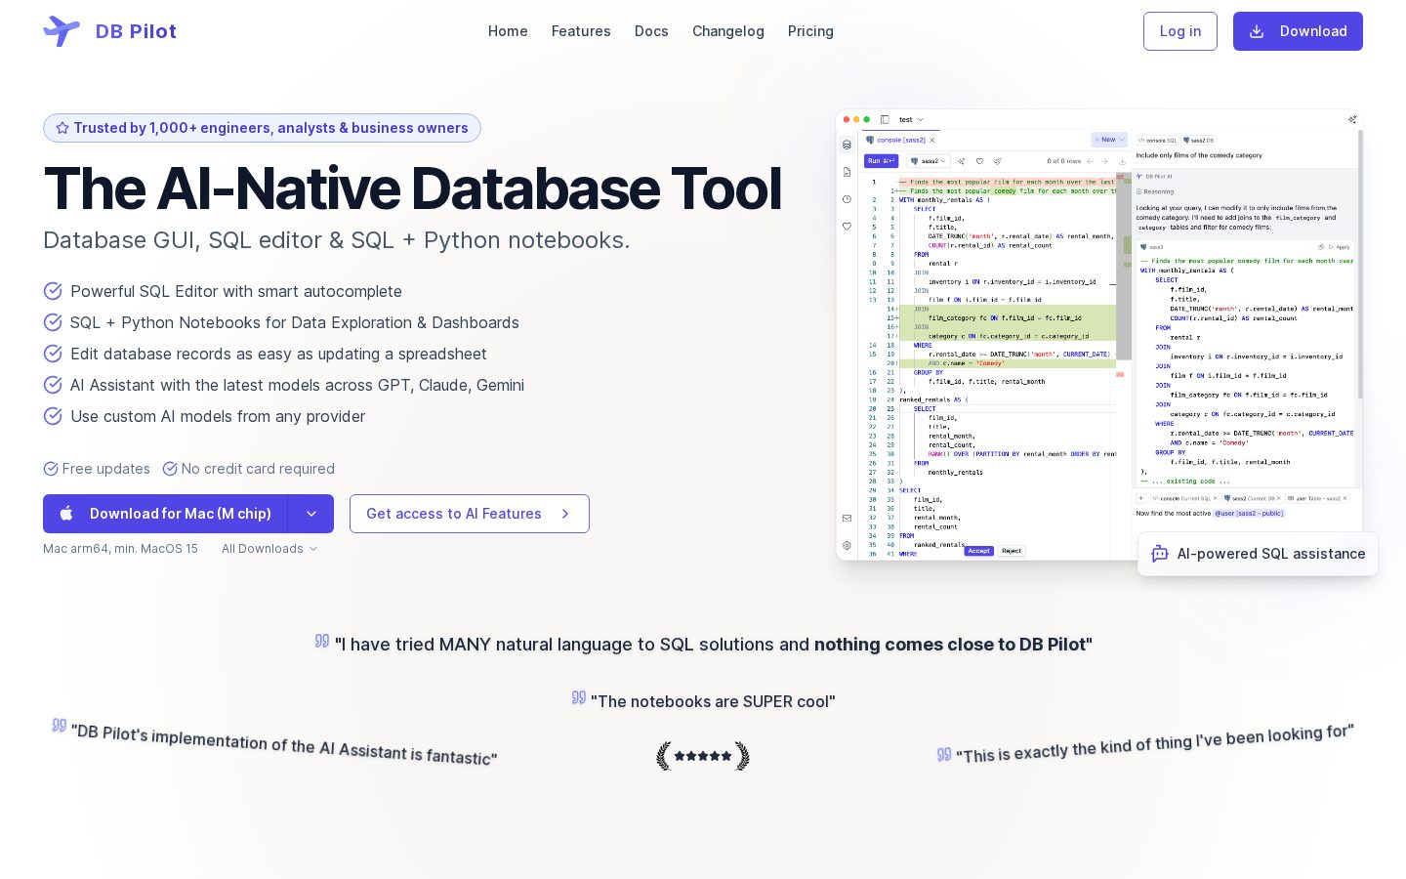The height and width of the screenshot is (879, 1406).
Task: Go to previous rows page arrow
Action: 1091,161
